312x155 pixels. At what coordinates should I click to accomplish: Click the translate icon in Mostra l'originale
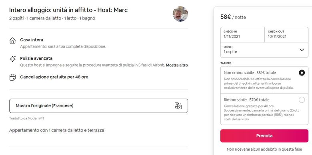click(x=178, y=106)
